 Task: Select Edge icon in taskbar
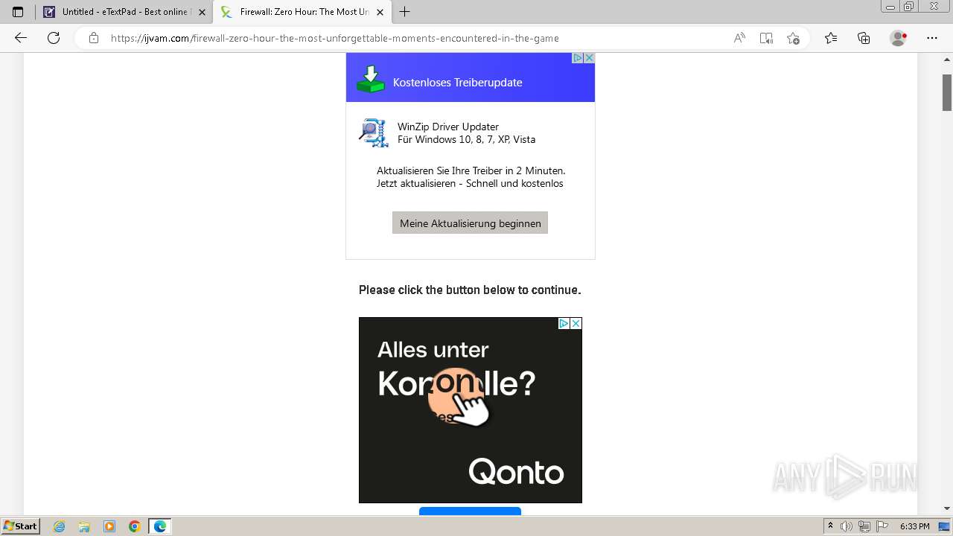click(160, 526)
